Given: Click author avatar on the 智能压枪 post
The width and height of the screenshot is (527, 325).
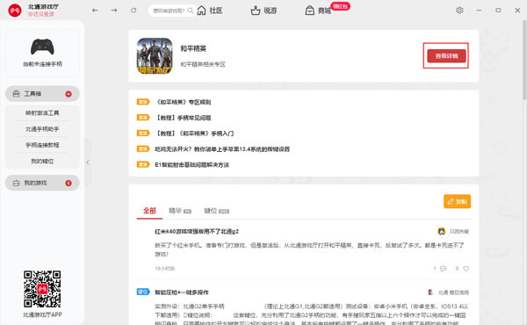Looking at the screenshot, I should 430,292.
